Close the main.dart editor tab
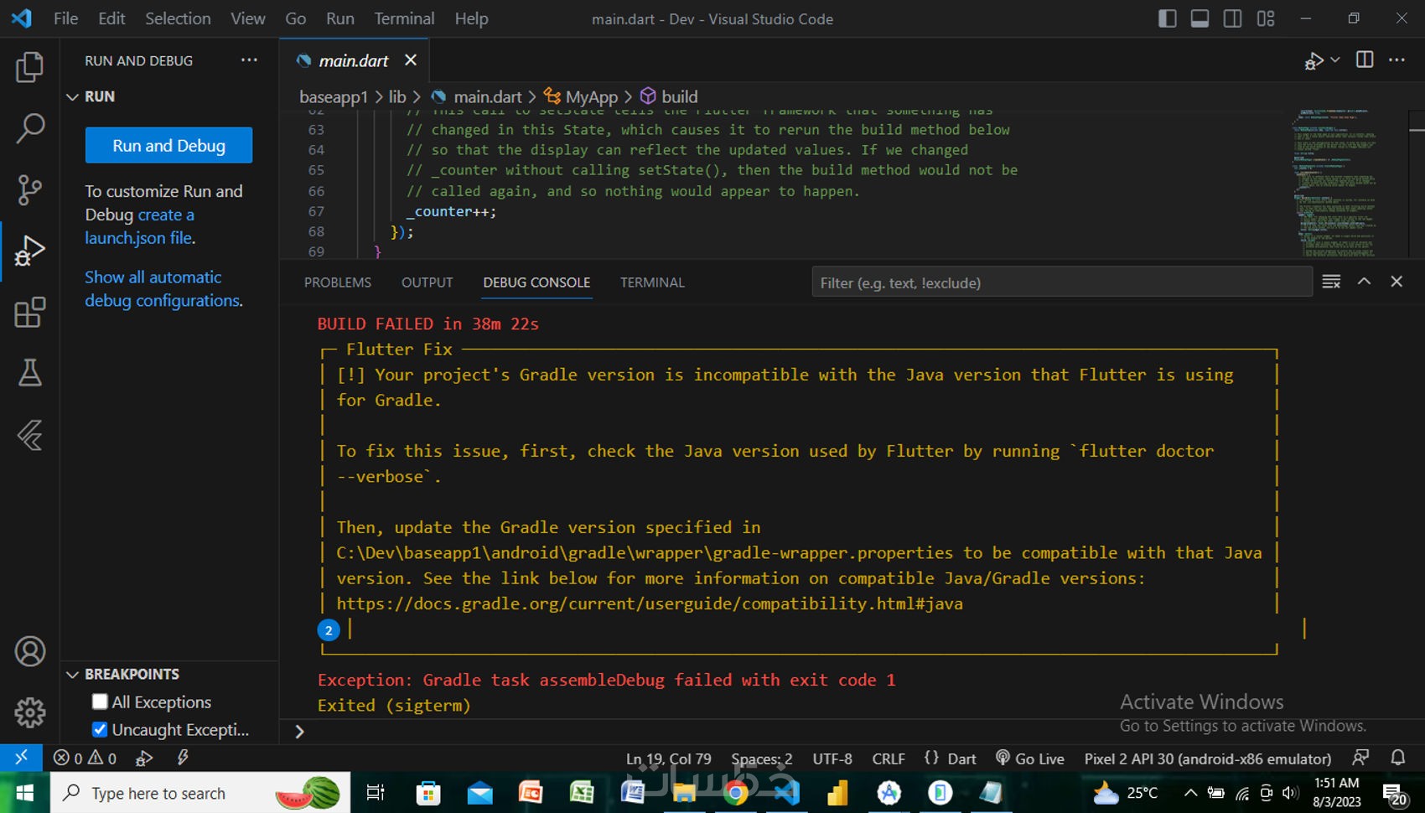The height and width of the screenshot is (813, 1425). point(411,60)
